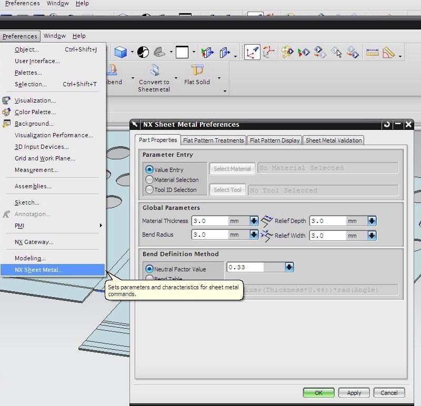
Task: Select the Neutral Factor Value radio button
Action: click(x=149, y=269)
